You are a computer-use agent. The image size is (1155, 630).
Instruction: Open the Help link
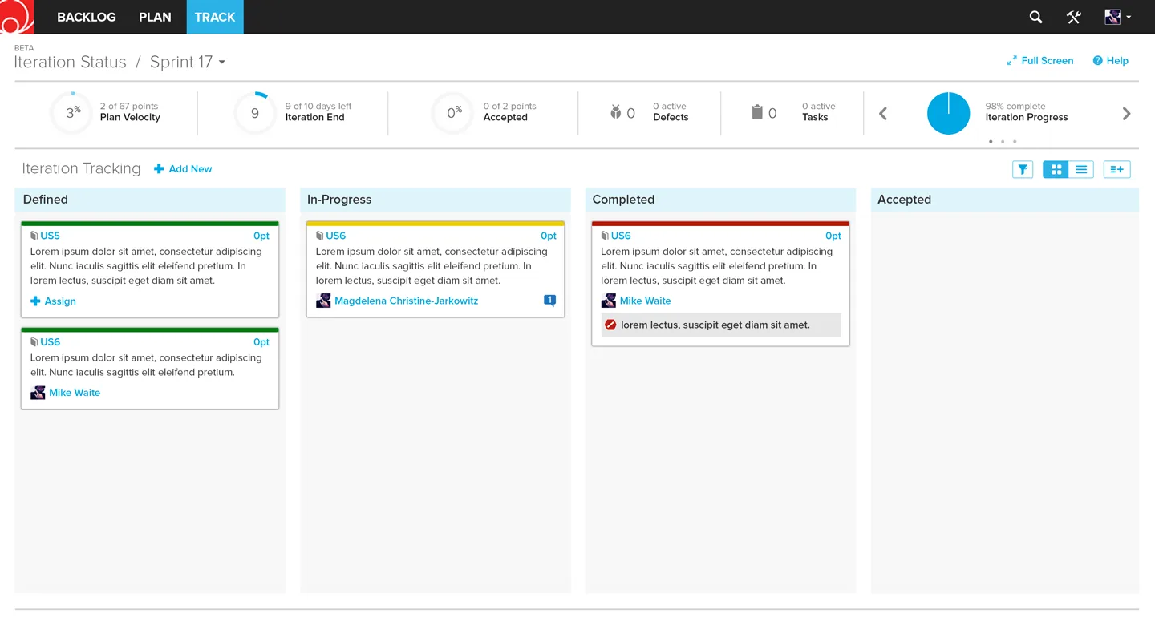(1111, 60)
